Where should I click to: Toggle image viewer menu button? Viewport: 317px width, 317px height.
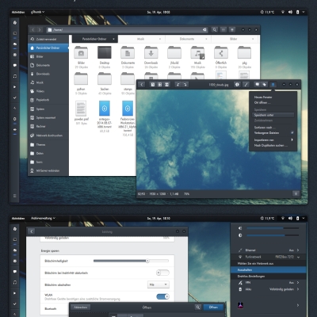pos(273,85)
